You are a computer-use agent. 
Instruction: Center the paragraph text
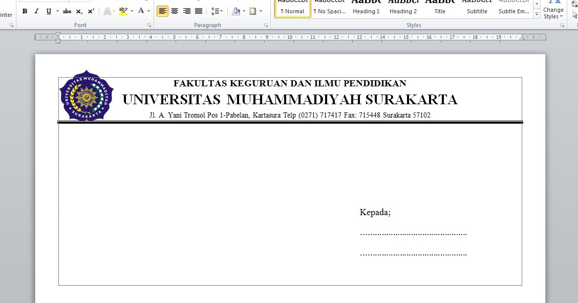point(175,11)
